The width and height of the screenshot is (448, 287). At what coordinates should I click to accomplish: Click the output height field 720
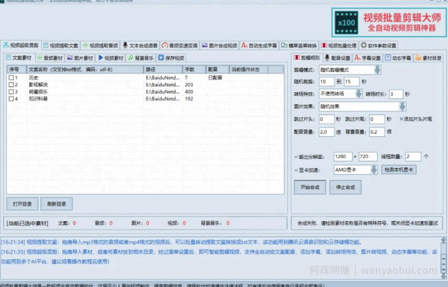[368, 156]
